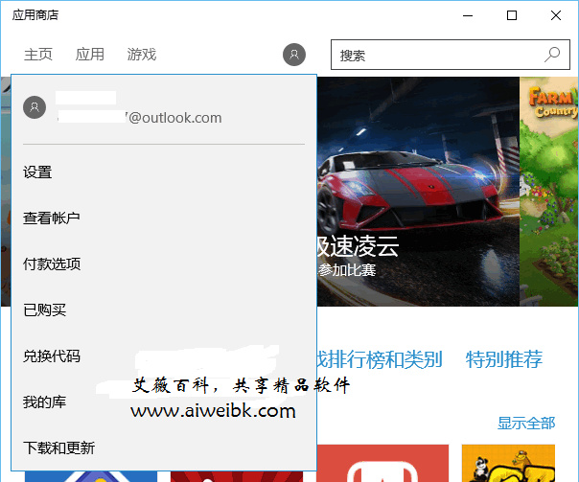Screen dimensions: 579x482
Task: Open 下载和更新 menu entry
Action: point(58,448)
